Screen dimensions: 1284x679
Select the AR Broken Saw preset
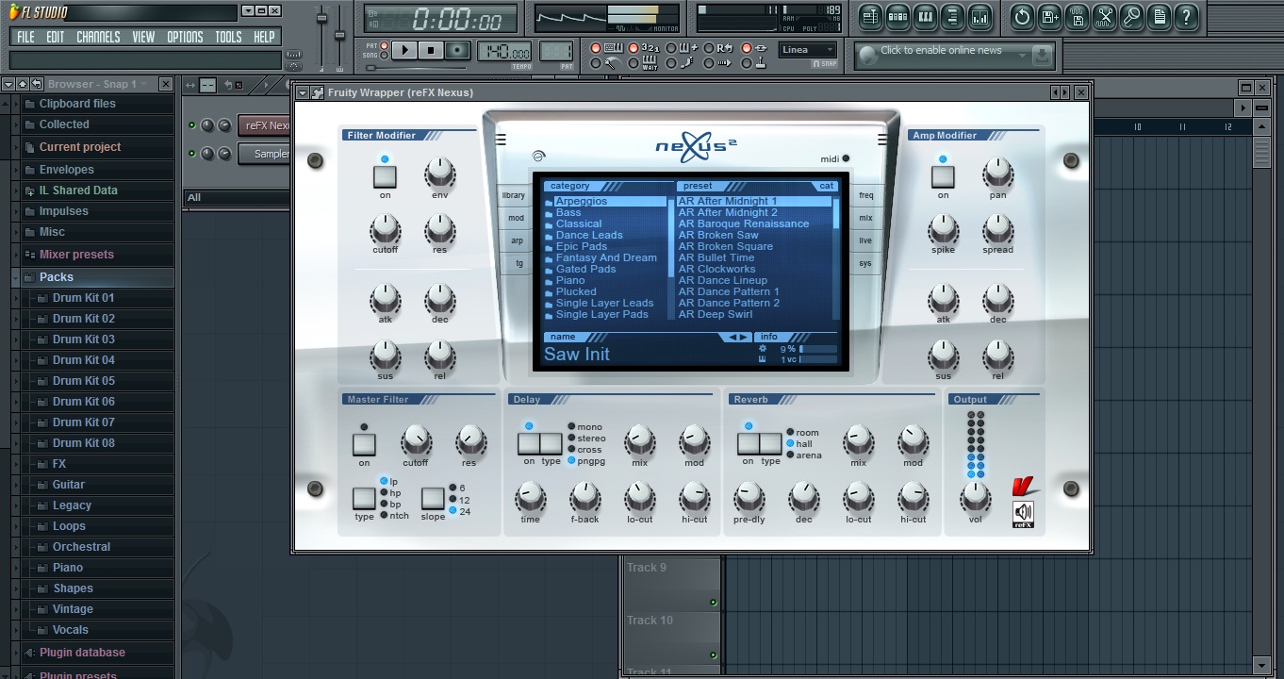[x=718, y=236]
